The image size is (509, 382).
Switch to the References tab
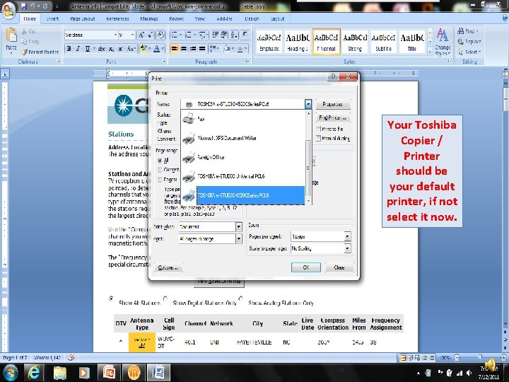(117, 18)
